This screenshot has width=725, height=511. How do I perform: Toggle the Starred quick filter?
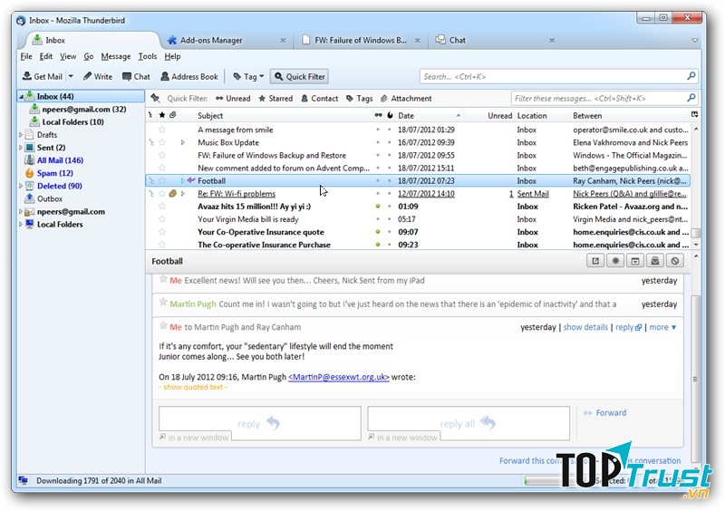tap(275, 99)
